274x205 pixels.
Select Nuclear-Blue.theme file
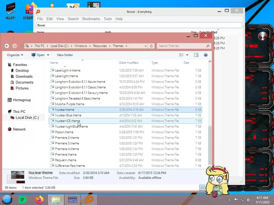tap(125, 115)
